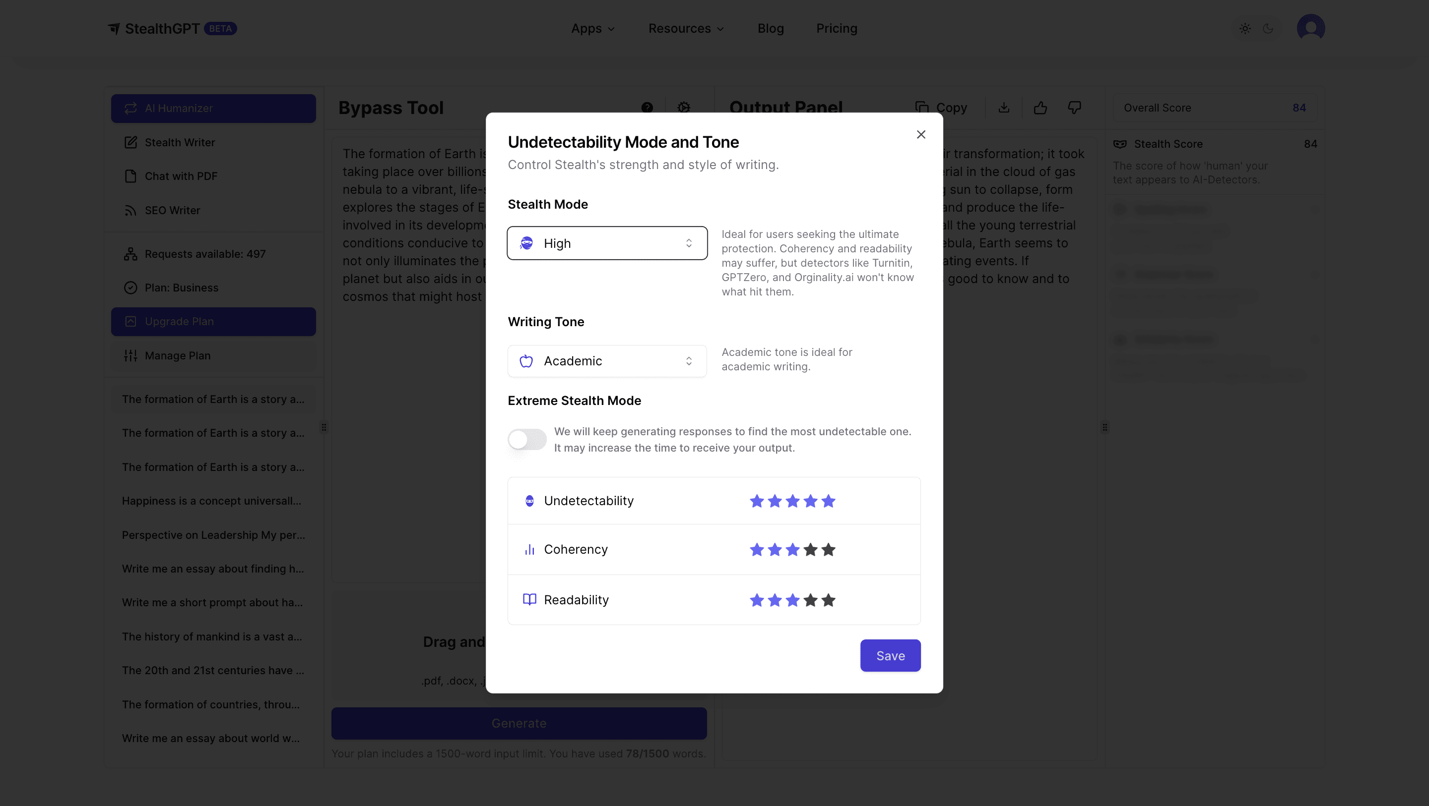The image size is (1429, 806).
Task: Expand the Resources menu in navigation
Action: [686, 28]
